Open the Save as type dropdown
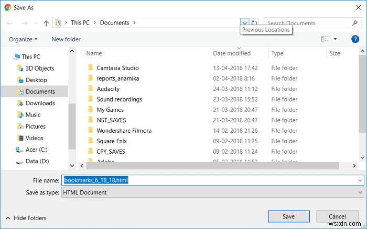Image resolution: width=367 pixels, height=229 pixels. [x=212, y=192]
